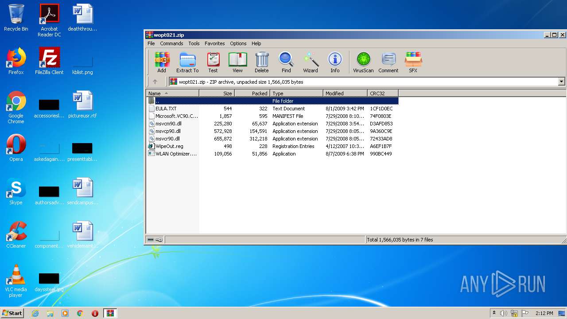Sort files by Size column
The height and width of the screenshot is (319, 567).
tap(217, 93)
